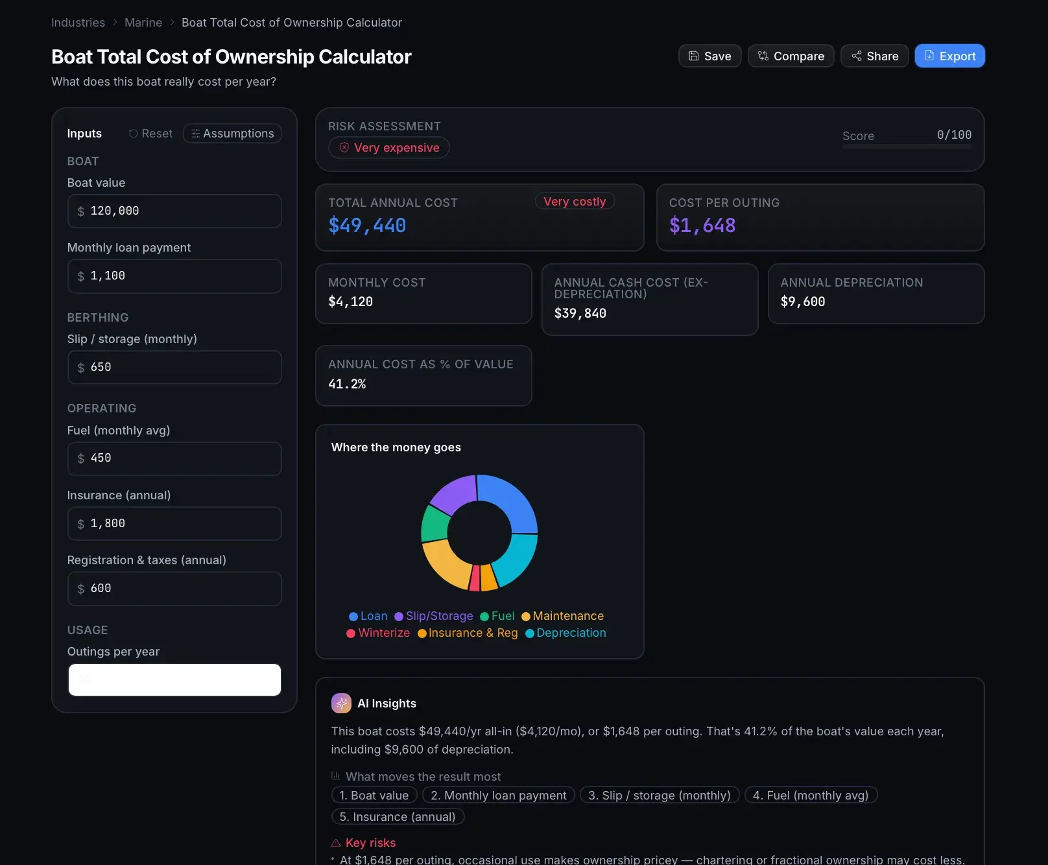Click the 41.2% of value figure
This screenshot has height=865, width=1048.
point(347,384)
